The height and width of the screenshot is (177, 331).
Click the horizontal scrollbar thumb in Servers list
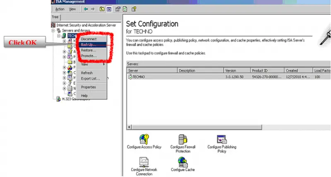pyautogui.click(x=197, y=127)
